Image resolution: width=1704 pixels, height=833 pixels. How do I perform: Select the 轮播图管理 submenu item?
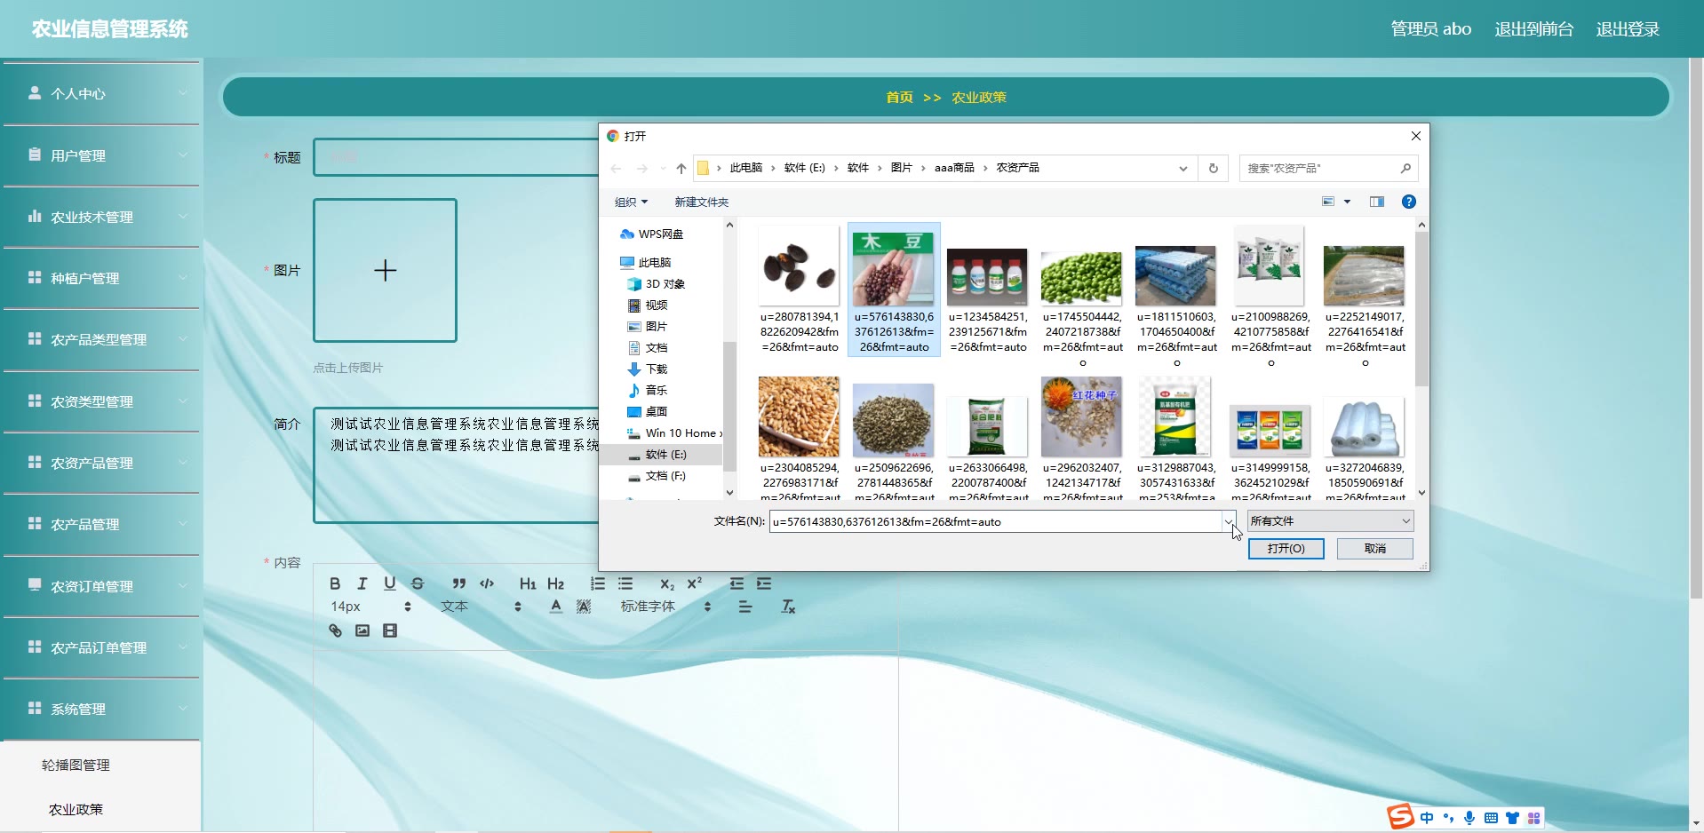click(x=76, y=765)
